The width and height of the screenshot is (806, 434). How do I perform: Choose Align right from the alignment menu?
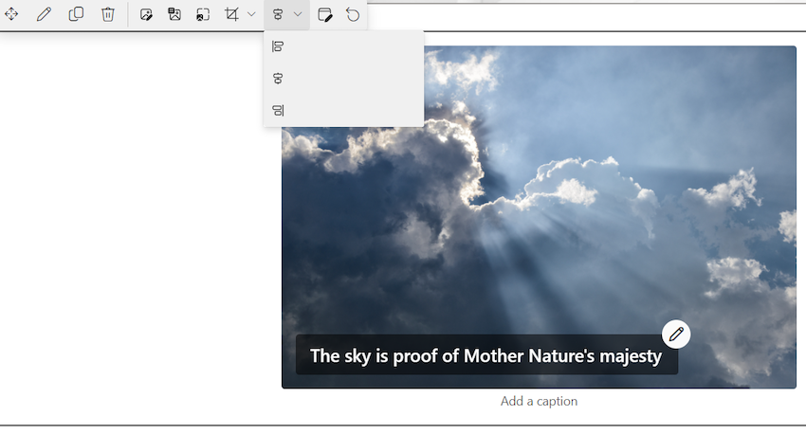tap(343, 111)
